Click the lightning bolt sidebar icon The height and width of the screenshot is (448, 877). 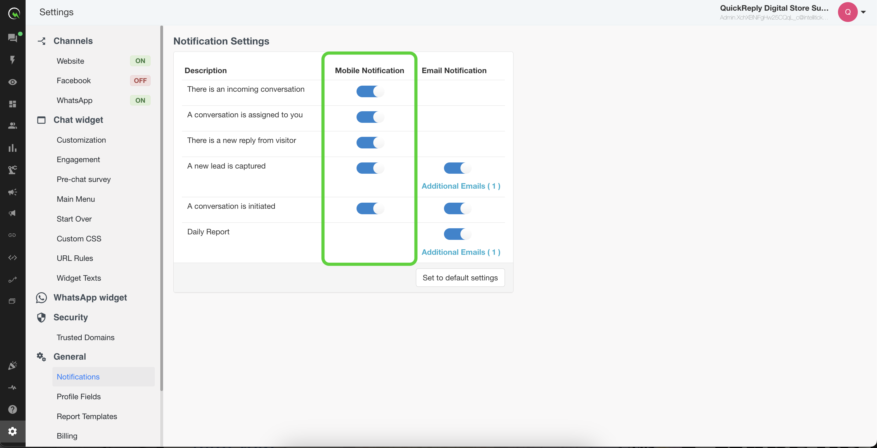(x=12, y=60)
